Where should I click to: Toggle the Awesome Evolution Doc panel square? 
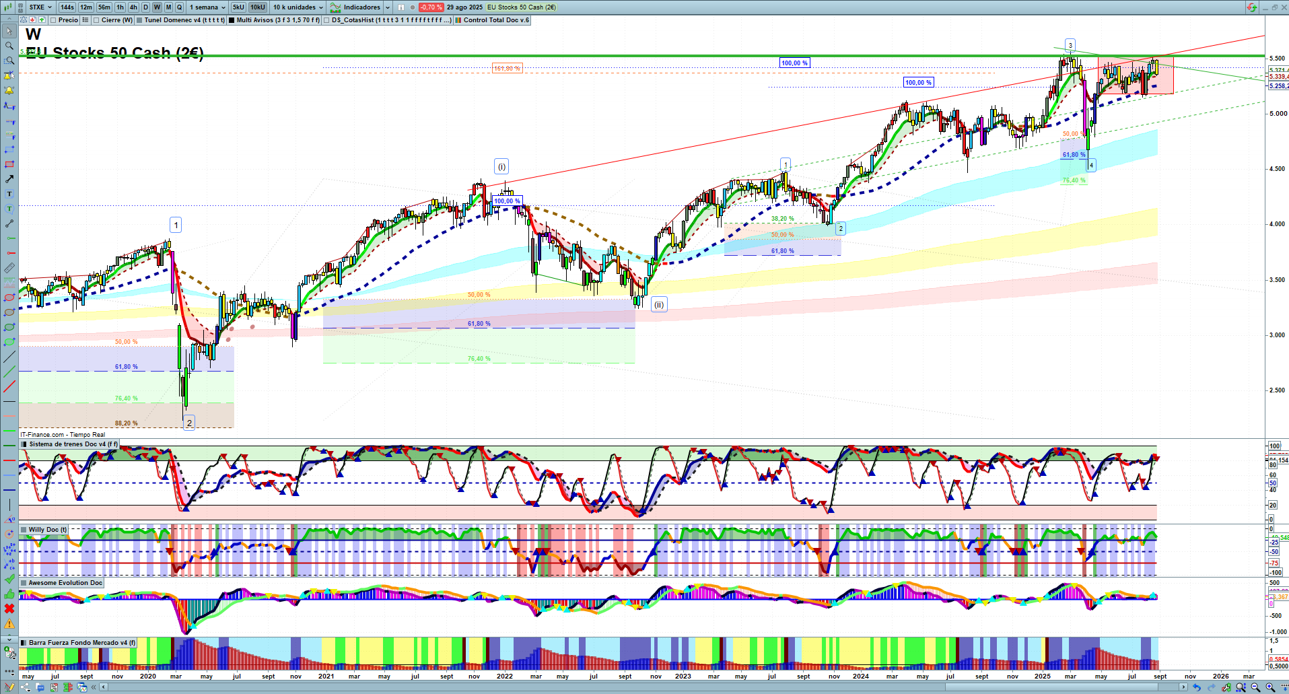[x=24, y=583]
